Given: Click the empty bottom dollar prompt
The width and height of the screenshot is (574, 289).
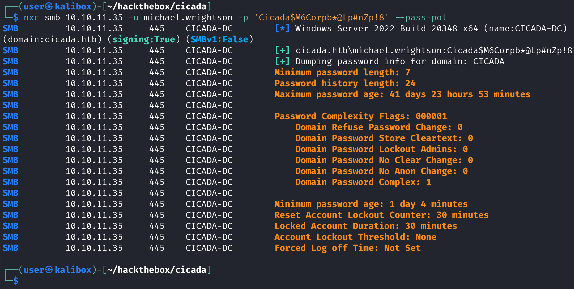Looking at the screenshot, I should 16,281.
